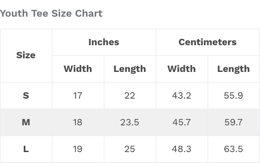Click the Centimeters header cell
This screenshot has height=163, width=260.
pyautogui.click(x=208, y=42)
